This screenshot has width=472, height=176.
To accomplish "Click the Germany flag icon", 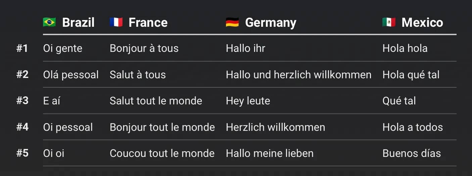I will [x=232, y=22].
